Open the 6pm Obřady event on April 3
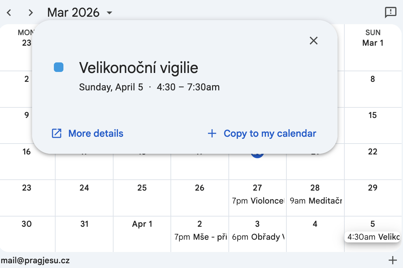 (x=258, y=237)
